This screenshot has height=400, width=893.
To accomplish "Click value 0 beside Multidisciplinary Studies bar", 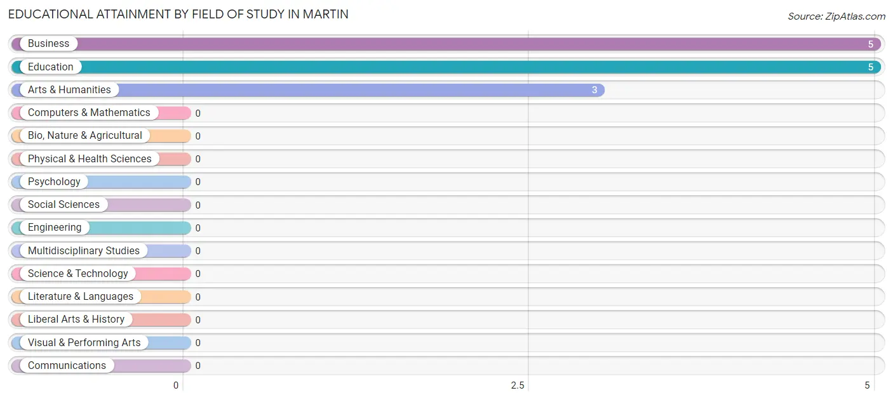I will coord(198,251).
